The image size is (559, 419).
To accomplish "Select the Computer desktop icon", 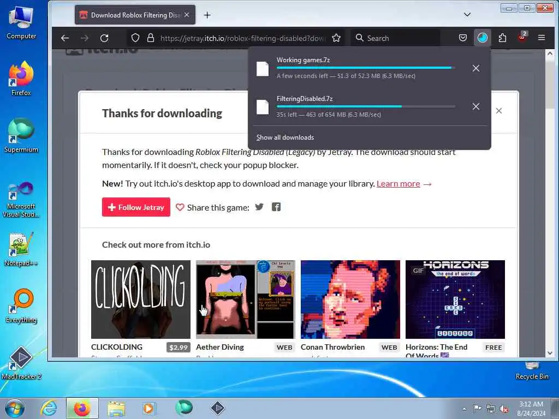I will (21, 23).
